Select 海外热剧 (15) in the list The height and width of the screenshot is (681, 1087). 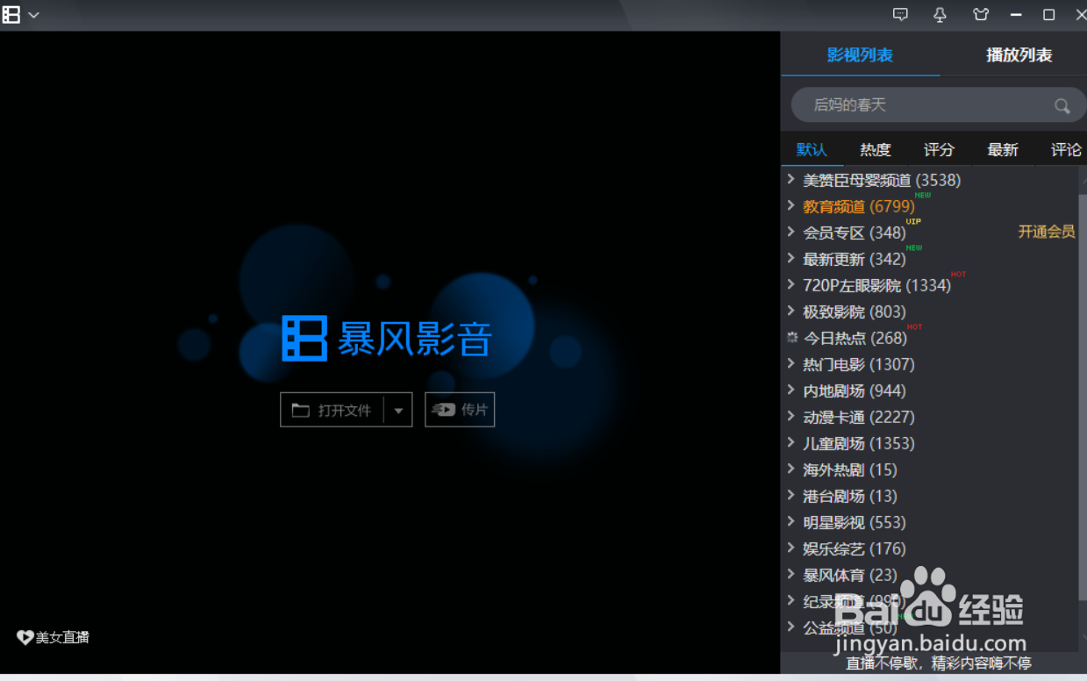click(x=850, y=470)
